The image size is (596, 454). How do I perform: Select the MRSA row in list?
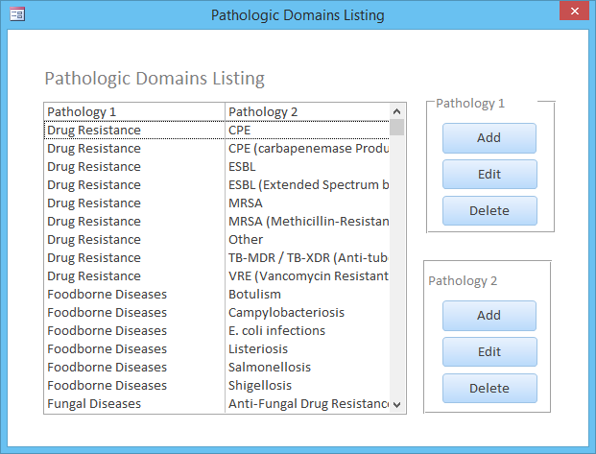(217, 203)
